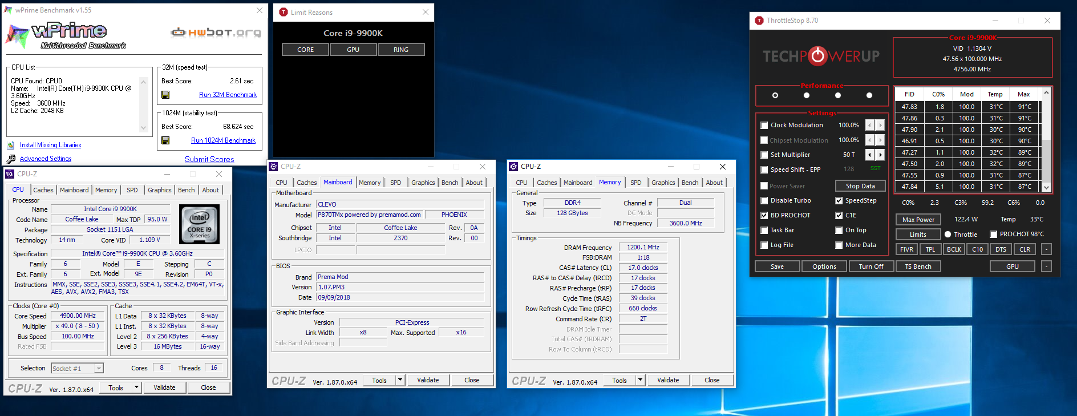Click DRAM Frequency value 1200.1 MHz
The image size is (1077, 416).
pyautogui.click(x=643, y=247)
